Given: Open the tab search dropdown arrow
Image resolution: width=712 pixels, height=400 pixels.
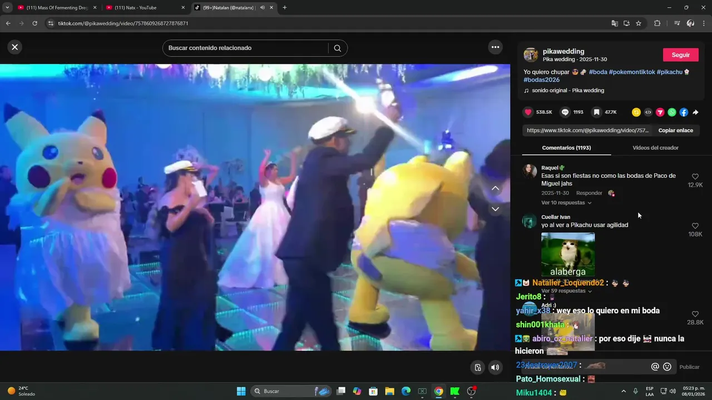Looking at the screenshot, I should point(7,8).
